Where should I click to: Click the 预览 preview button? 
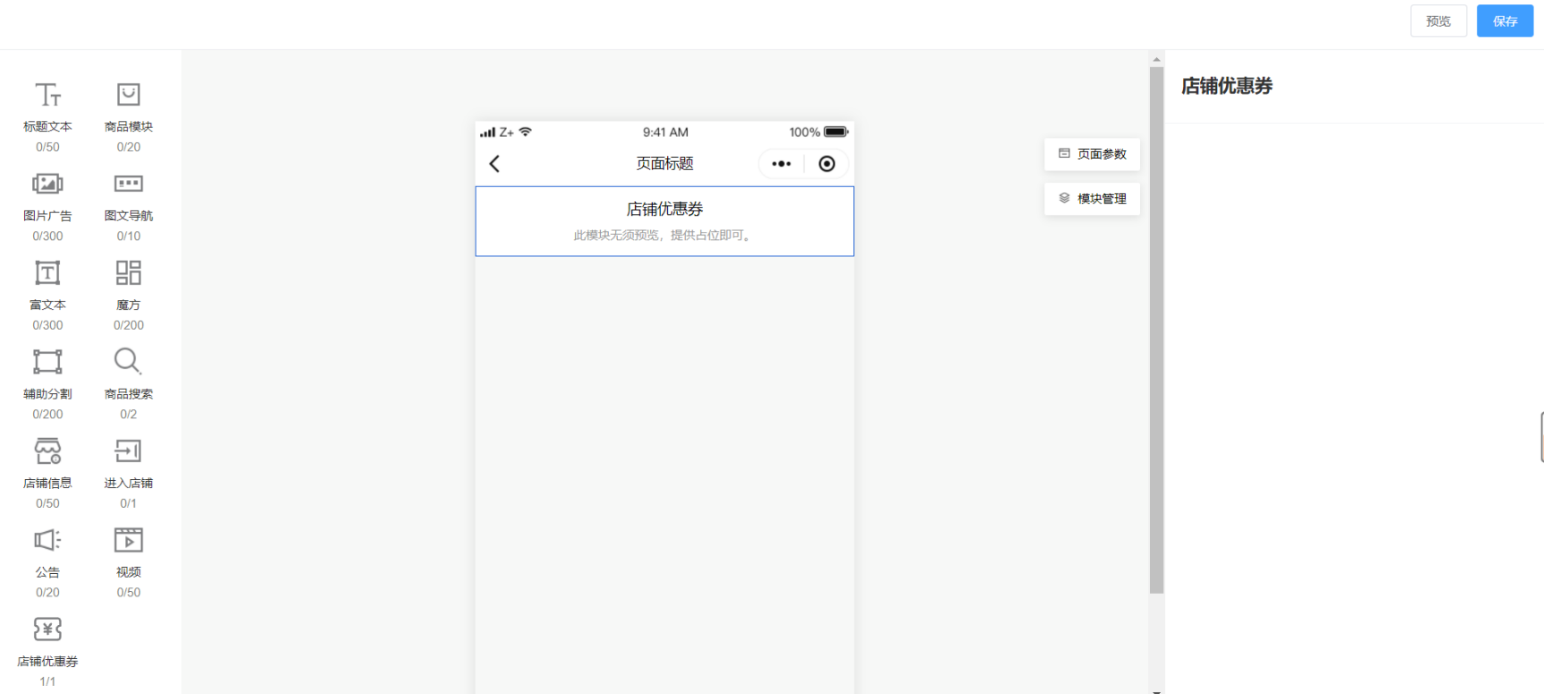coord(1438,21)
